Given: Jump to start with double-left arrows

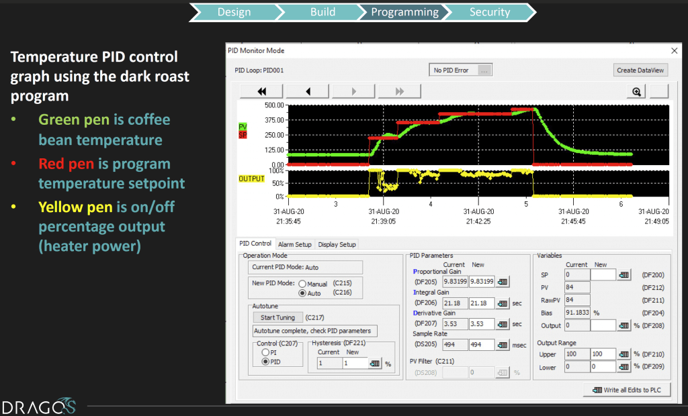Looking at the screenshot, I should (x=261, y=92).
